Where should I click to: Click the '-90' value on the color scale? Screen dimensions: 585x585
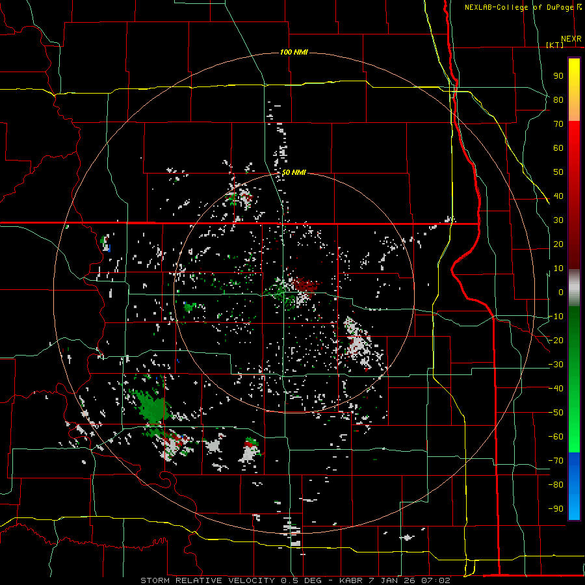click(x=556, y=509)
